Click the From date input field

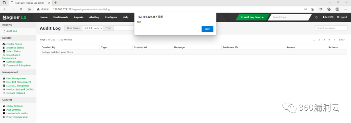(124, 28)
